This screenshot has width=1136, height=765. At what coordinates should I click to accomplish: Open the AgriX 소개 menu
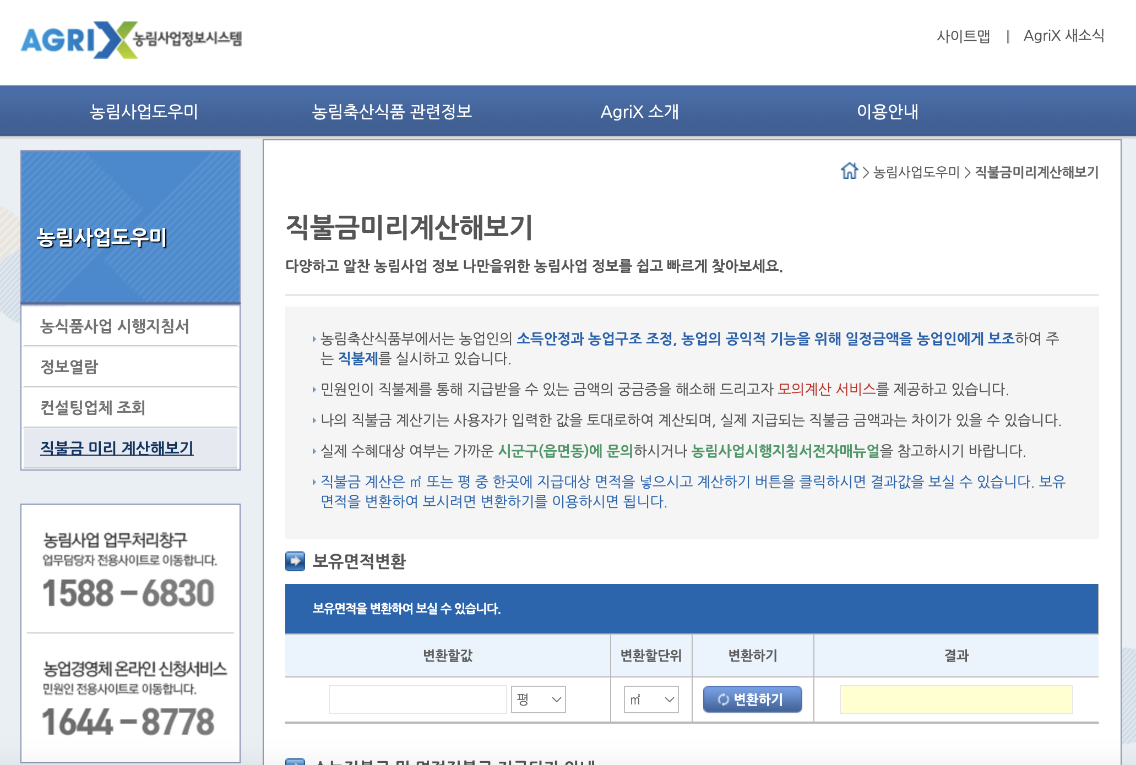pyautogui.click(x=640, y=111)
